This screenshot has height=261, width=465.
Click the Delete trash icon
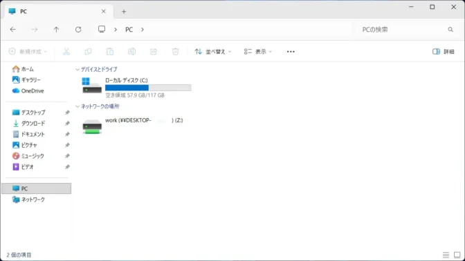click(x=175, y=52)
